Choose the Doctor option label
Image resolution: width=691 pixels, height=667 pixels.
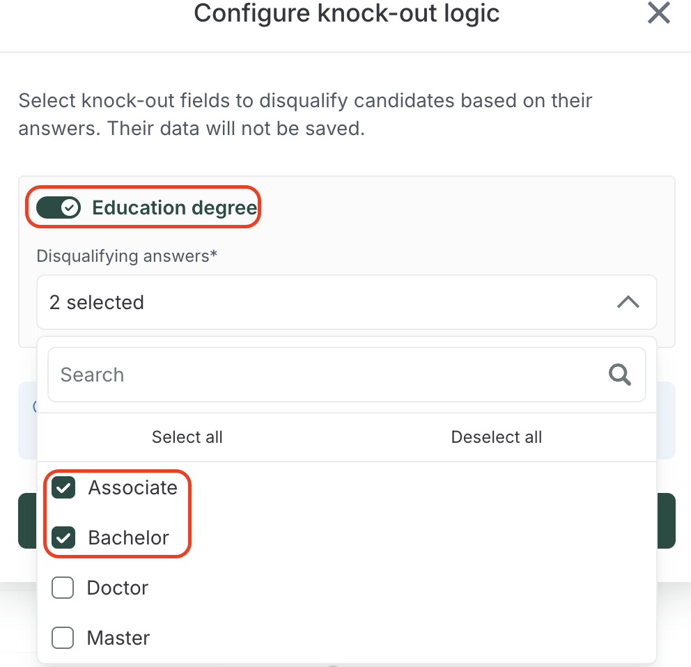(117, 588)
